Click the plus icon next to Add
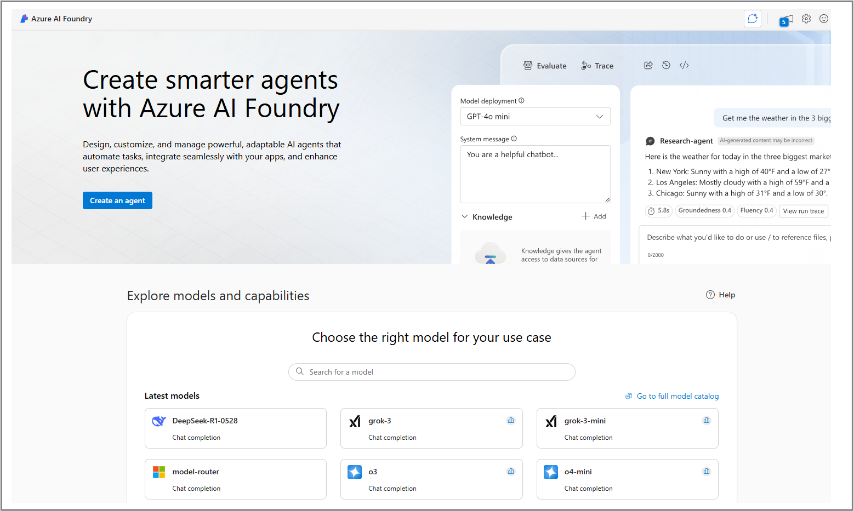This screenshot has width=854, height=511. coord(586,216)
